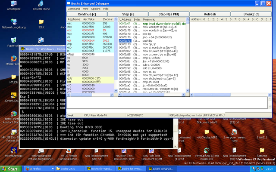Select highlighted address 000f2c7c push bp line
The height and width of the screenshot is (172, 276).
coord(152,41)
